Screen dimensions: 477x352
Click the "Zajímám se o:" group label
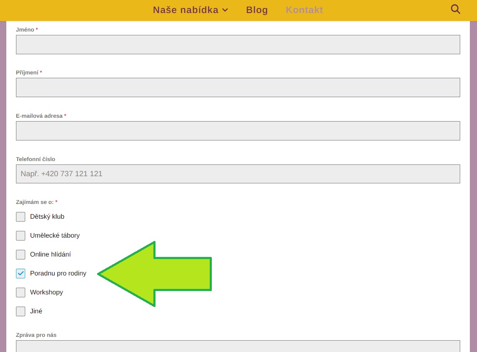pos(34,202)
